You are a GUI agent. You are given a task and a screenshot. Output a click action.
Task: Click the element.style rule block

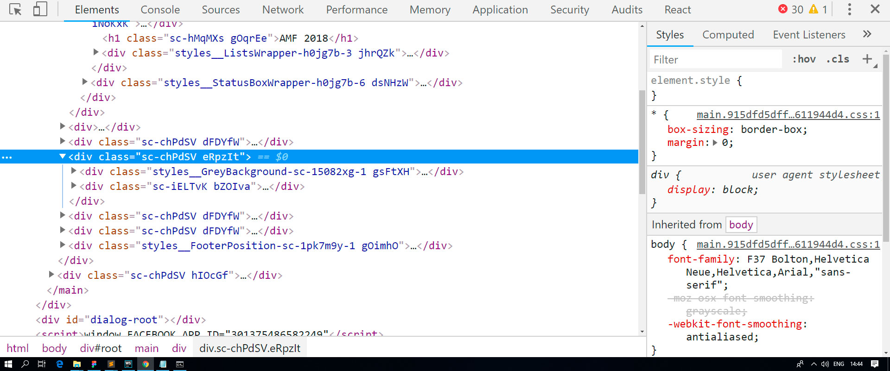(765, 88)
